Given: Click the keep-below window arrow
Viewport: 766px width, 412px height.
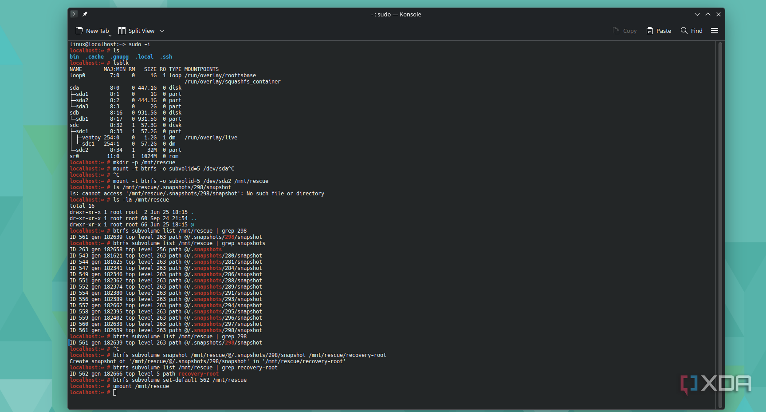Looking at the screenshot, I should (x=697, y=14).
